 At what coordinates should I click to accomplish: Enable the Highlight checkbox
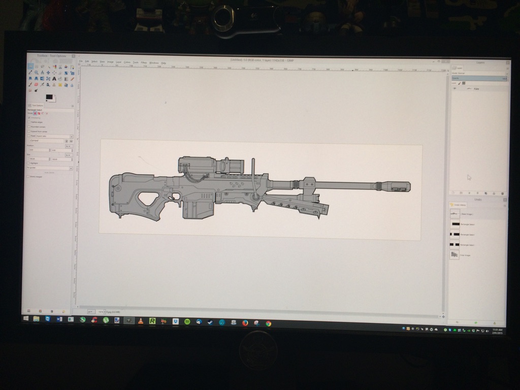tap(28, 163)
